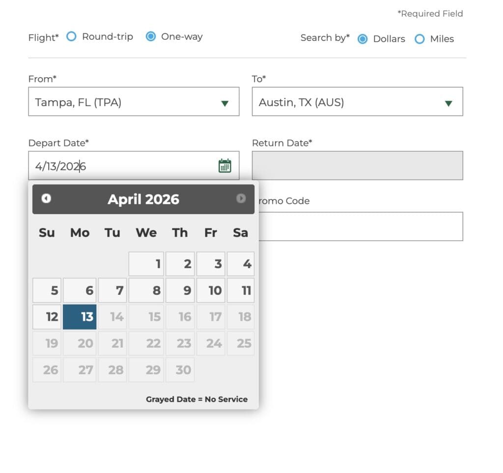Viewport: 503px width, 473px height.
Task: Open the Depart Date calendar icon
Action: pyautogui.click(x=224, y=166)
